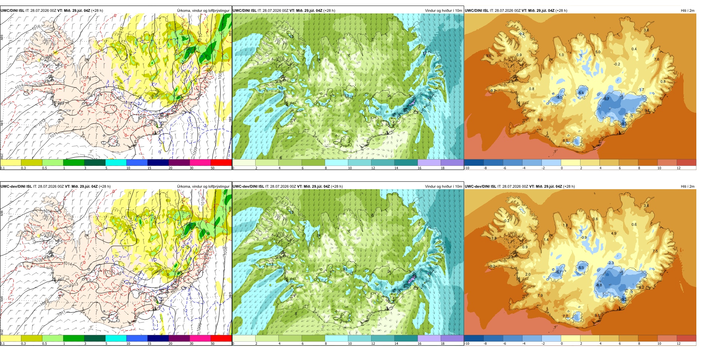This screenshot has width=703, height=351.
Task: Click dark blue -10 swatch in UWC temperature legend
Action: 474,163
